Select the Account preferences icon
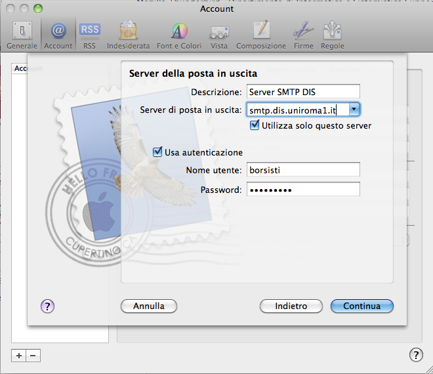Image resolution: width=433 pixels, height=374 pixels. pyautogui.click(x=58, y=35)
